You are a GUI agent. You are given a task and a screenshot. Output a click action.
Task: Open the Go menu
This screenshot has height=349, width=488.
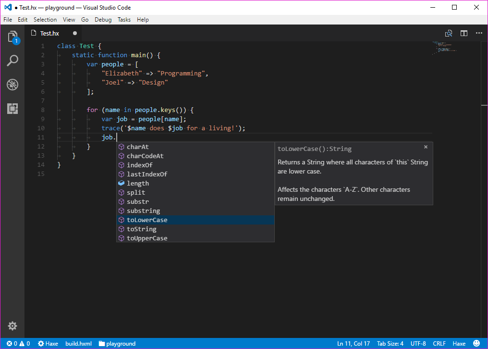click(x=85, y=20)
